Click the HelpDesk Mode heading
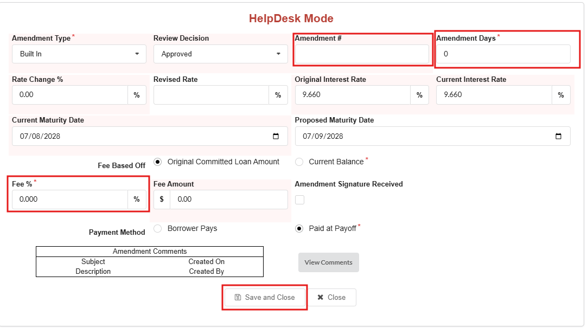This screenshot has width=588, height=334. pyautogui.click(x=291, y=18)
